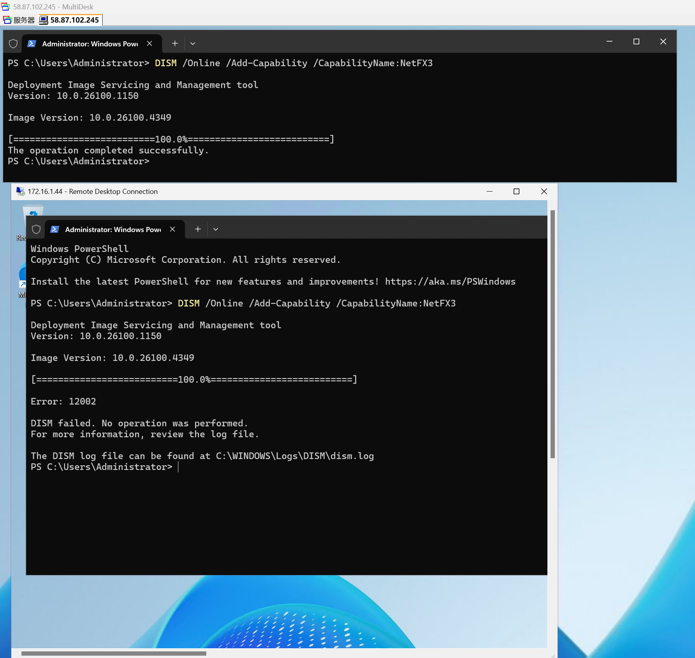Click the MultiDesk app icon in title bar

tap(5, 7)
